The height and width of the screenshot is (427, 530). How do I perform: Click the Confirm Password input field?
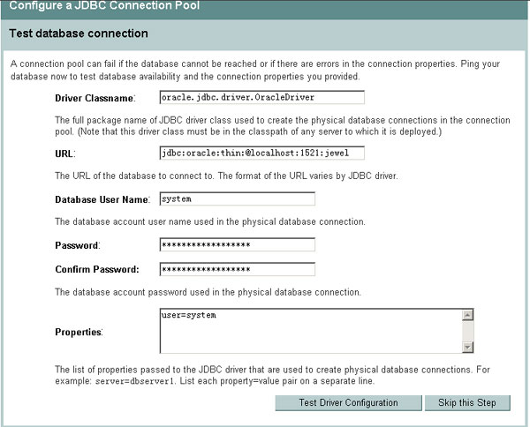tap(238, 269)
